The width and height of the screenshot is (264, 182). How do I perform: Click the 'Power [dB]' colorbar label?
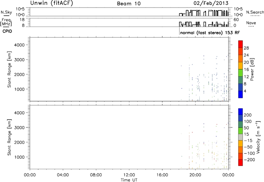coord(252,69)
